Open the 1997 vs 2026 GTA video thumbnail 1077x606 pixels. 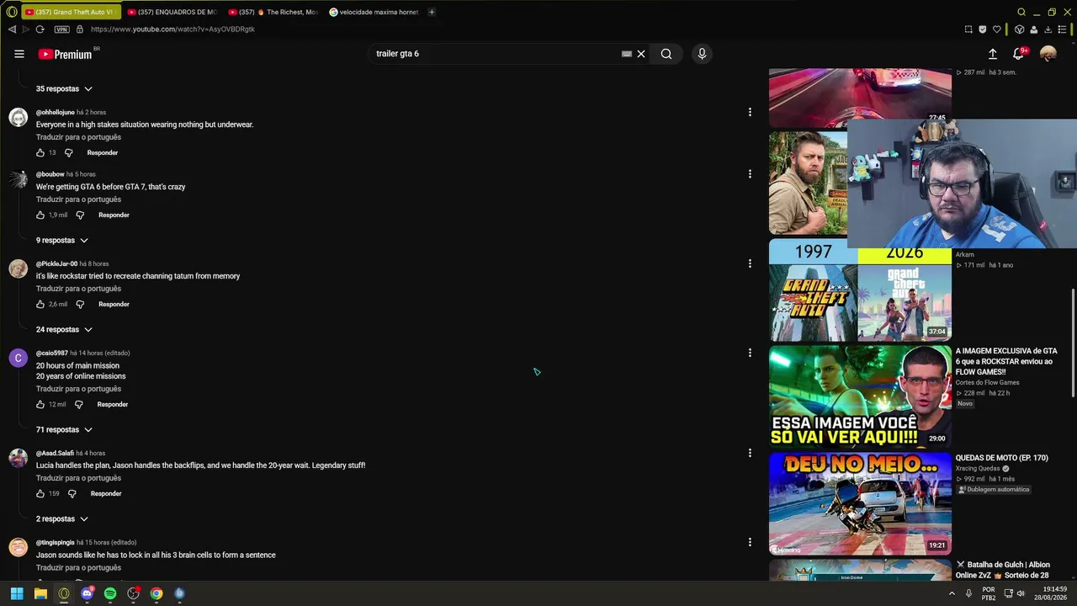click(860, 290)
